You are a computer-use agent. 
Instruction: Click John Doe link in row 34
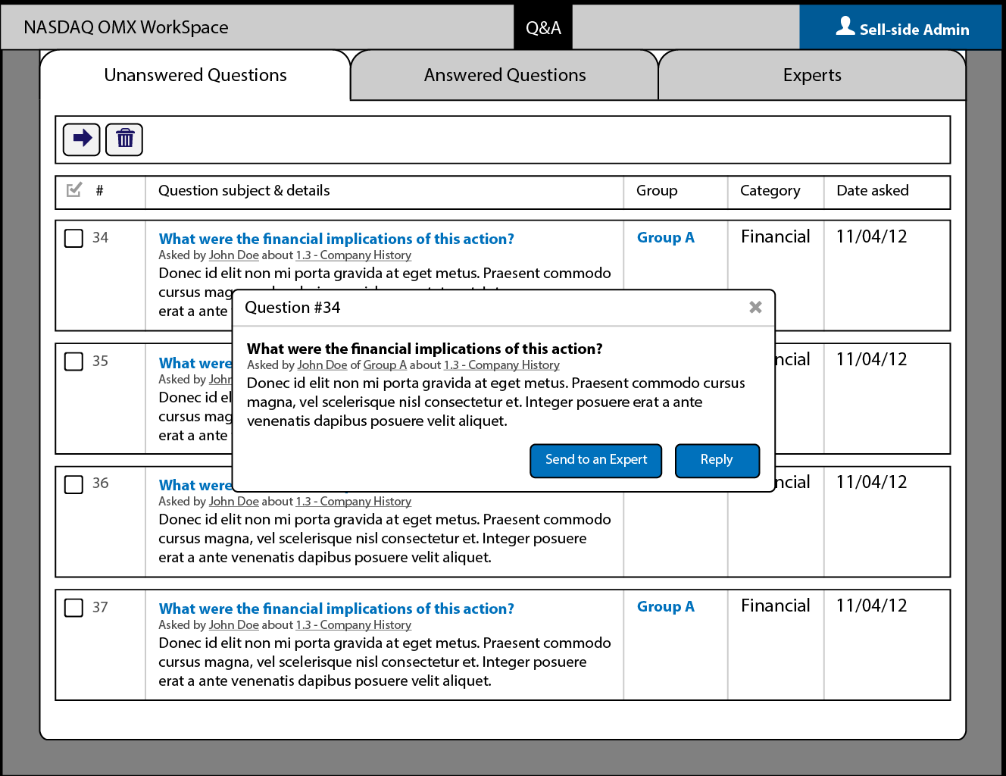point(234,255)
